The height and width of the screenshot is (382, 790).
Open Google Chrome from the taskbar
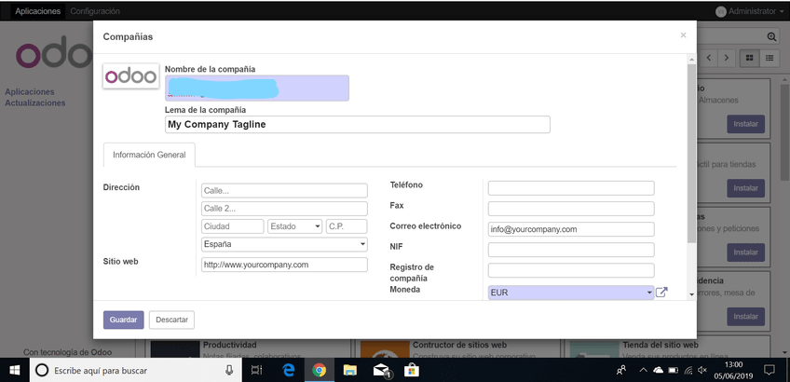[319, 370]
